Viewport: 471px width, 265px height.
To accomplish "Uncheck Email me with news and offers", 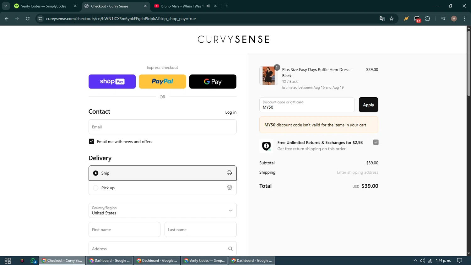I will (x=91, y=142).
